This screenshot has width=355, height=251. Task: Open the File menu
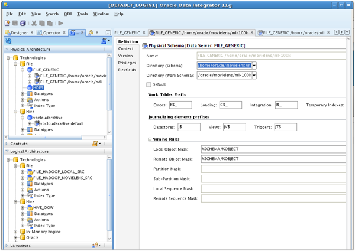pos(9,14)
